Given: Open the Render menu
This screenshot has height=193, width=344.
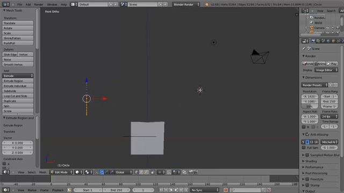Looking at the screenshot, I should pos(39,4).
